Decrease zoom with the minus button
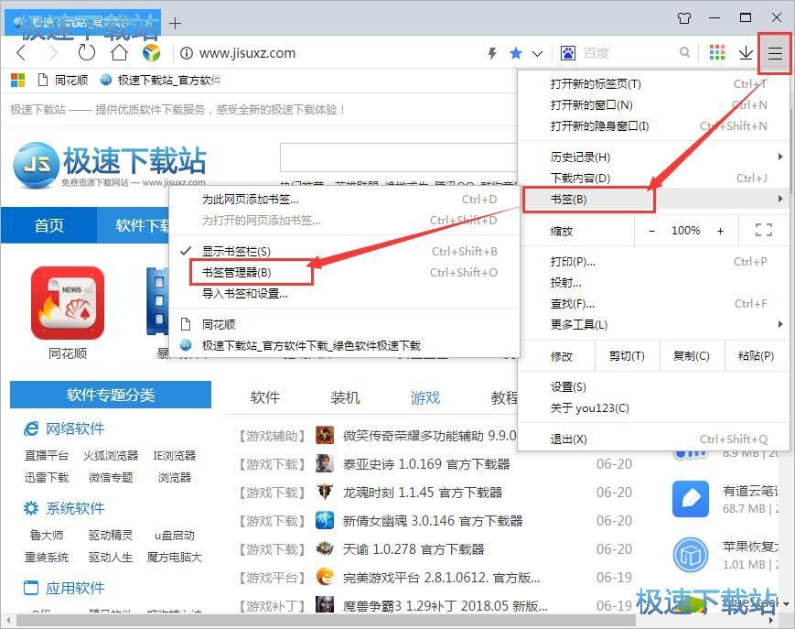This screenshot has width=795, height=629. point(652,231)
